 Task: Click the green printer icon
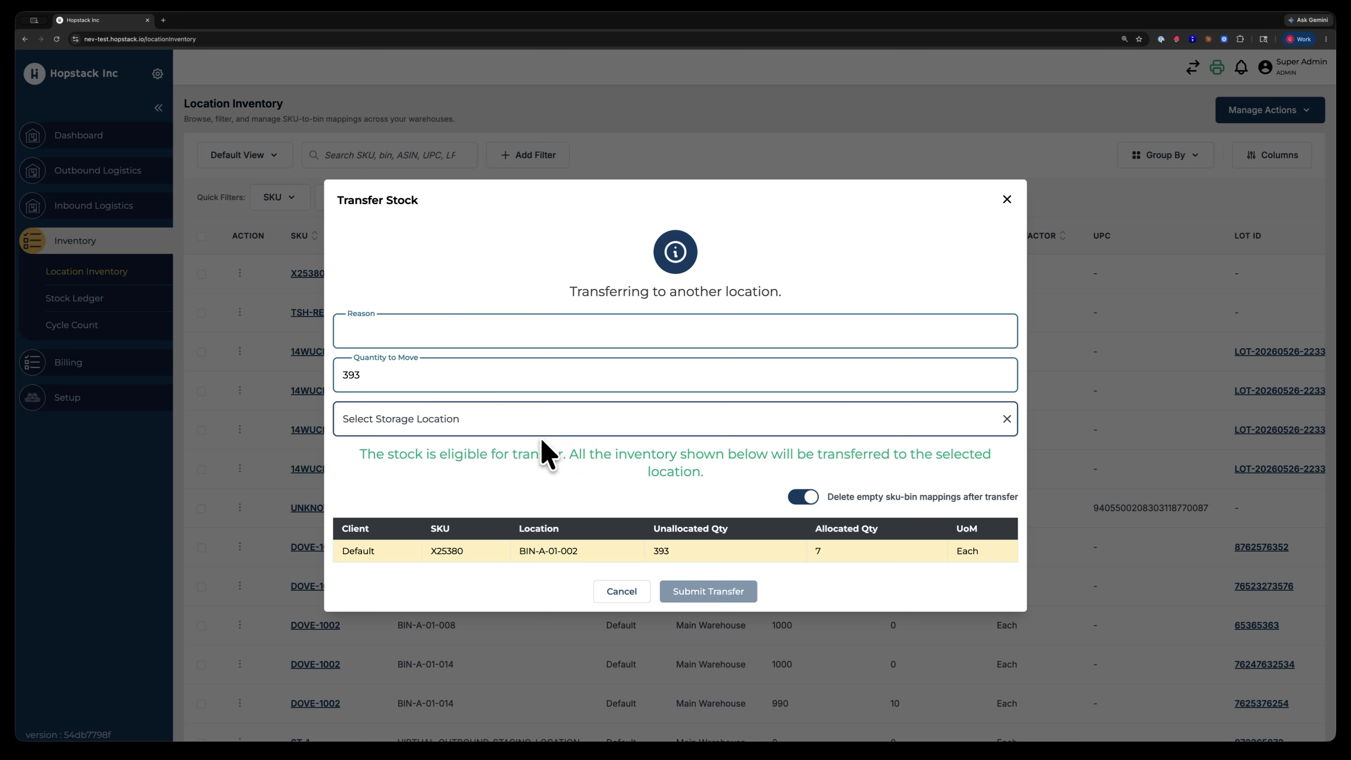click(x=1217, y=68)
